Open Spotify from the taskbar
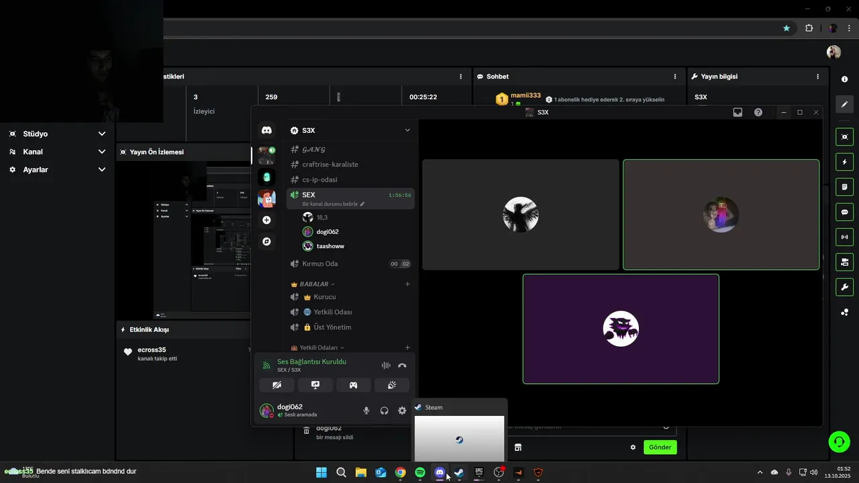This screenshot has height=483, width=859. click(420, 472)
